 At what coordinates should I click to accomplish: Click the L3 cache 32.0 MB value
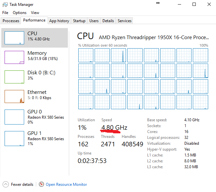[x=191, y=167]
